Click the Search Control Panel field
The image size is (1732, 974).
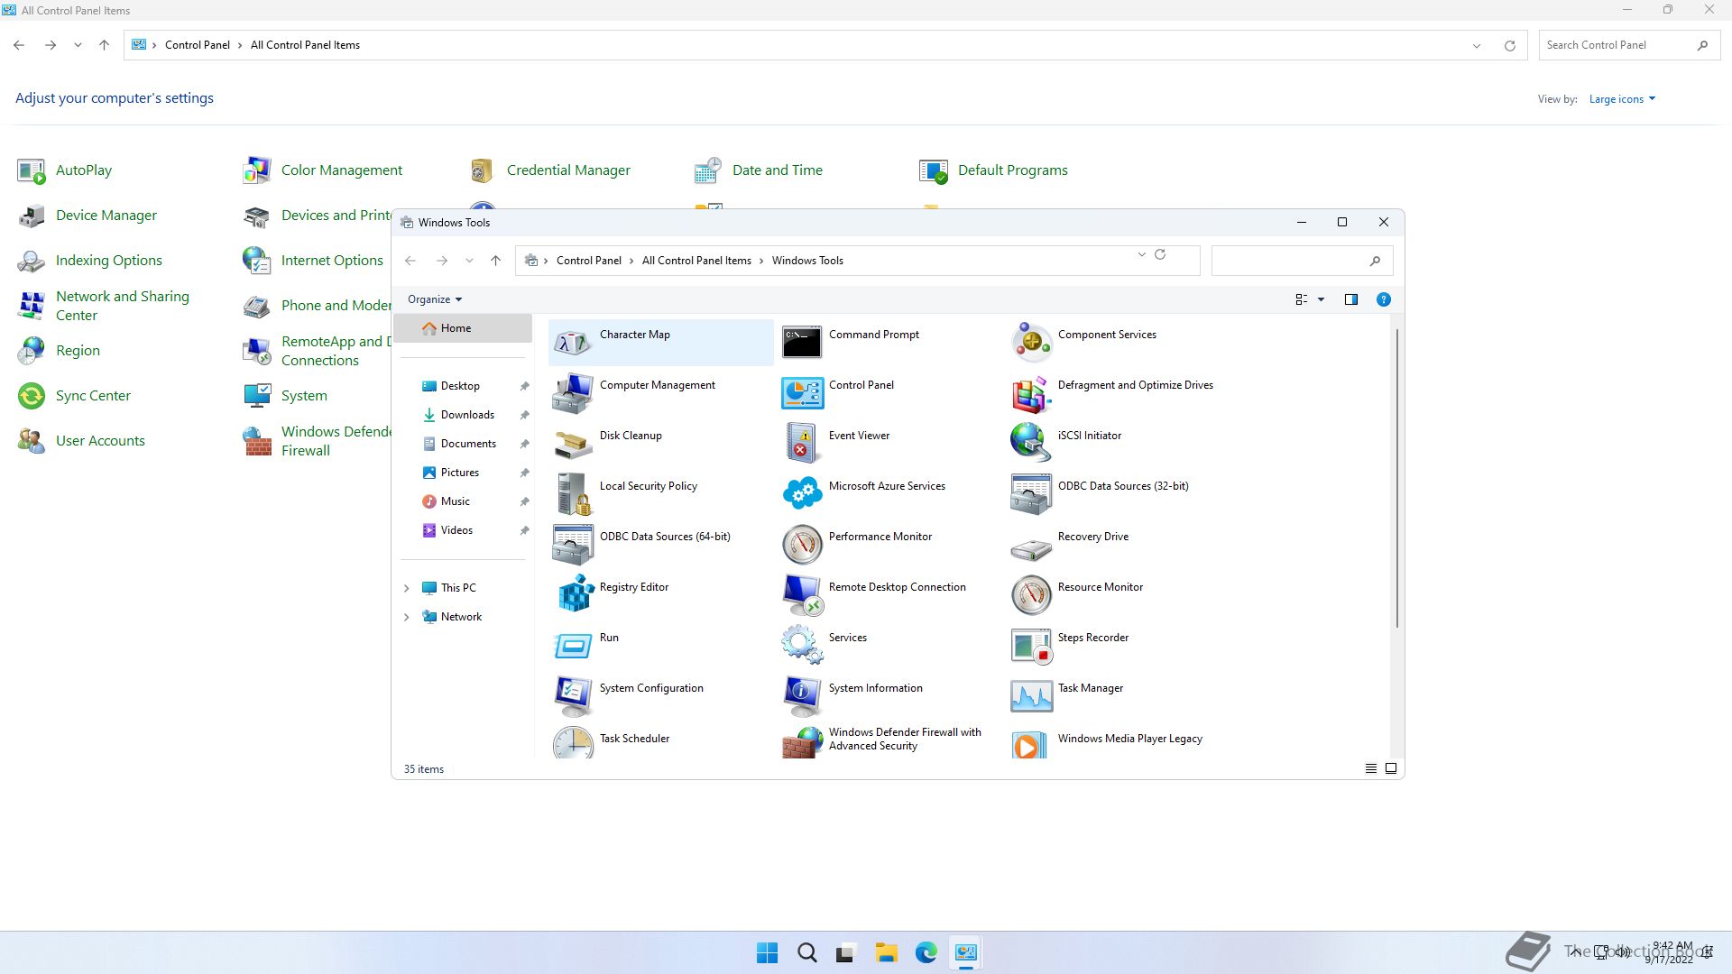1629,45
